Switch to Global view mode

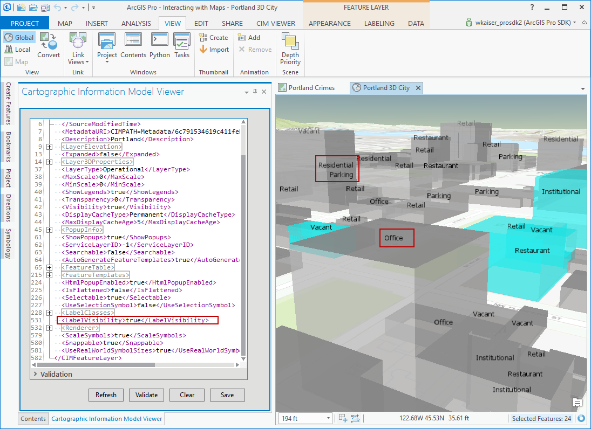coord(19,37)
